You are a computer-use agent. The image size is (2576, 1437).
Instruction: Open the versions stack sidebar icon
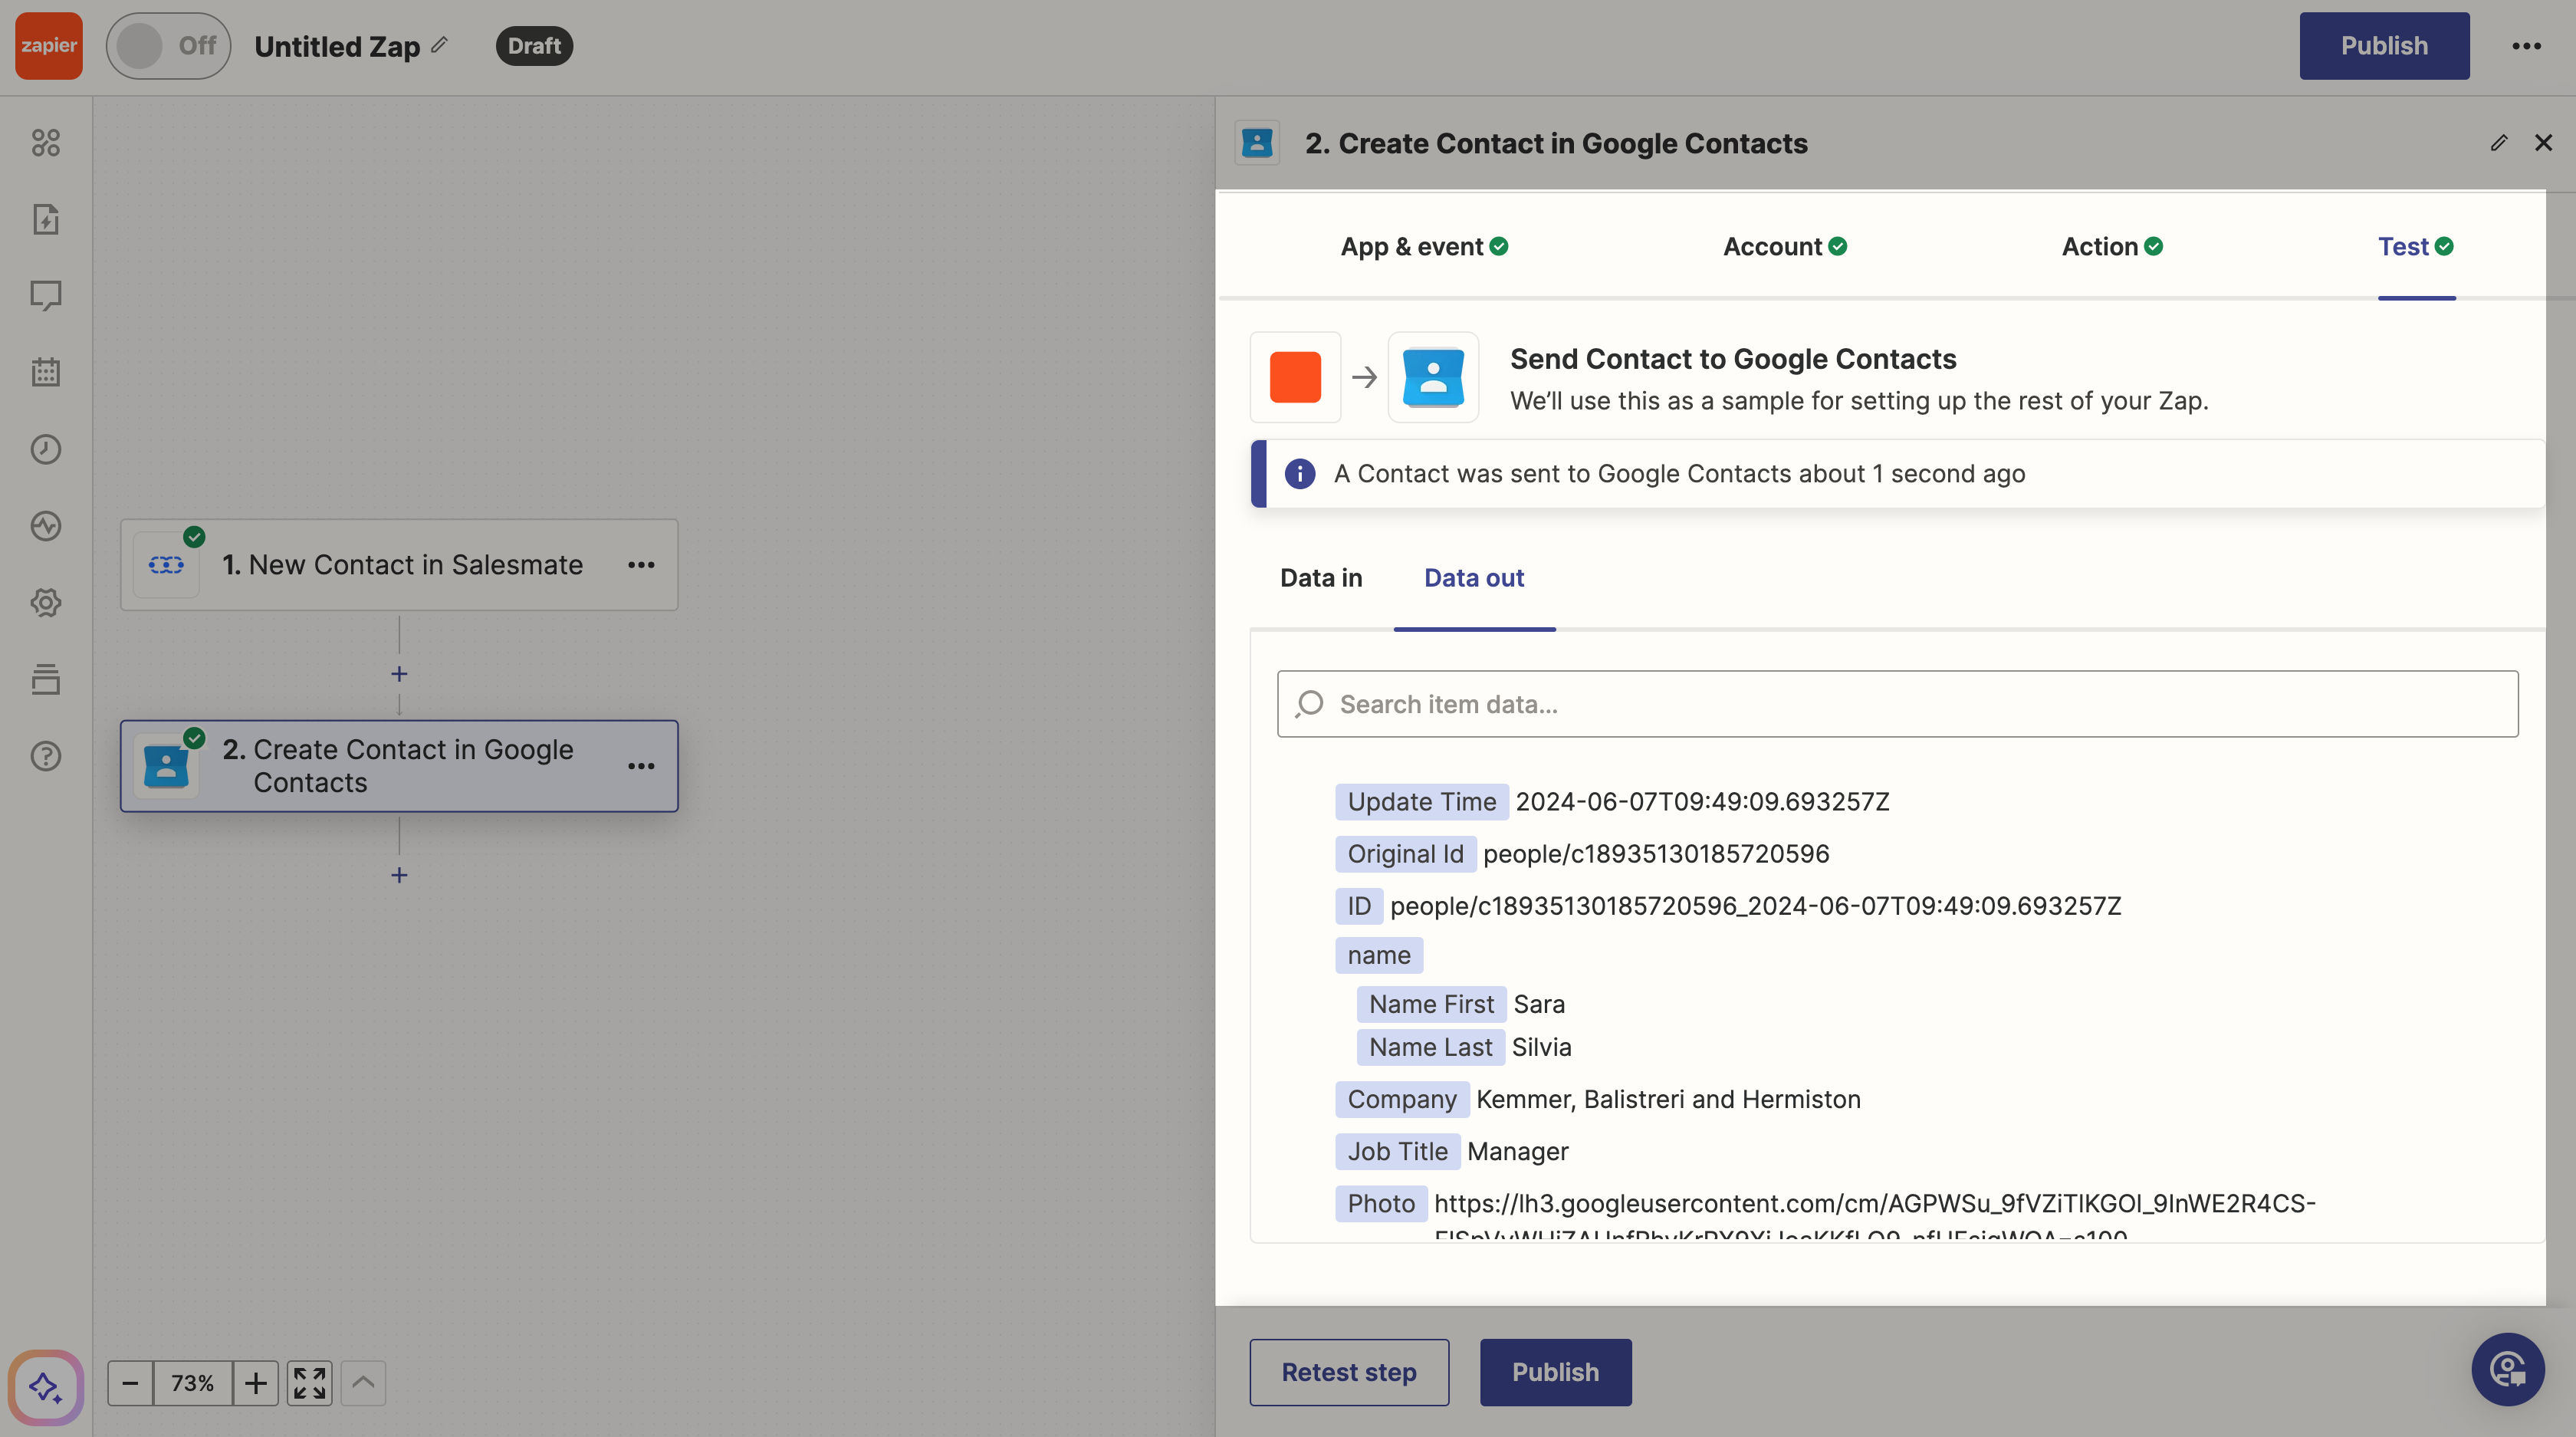46,679
